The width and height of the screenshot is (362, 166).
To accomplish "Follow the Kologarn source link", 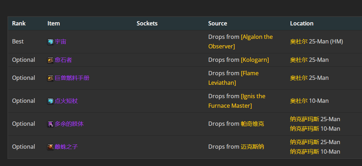I will coord(255,60).
